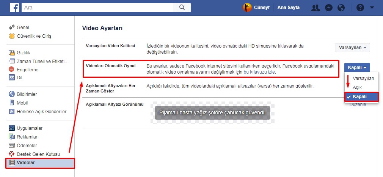
Task: Open the Kapalı autoplay dropdown button
Action: 357,68
